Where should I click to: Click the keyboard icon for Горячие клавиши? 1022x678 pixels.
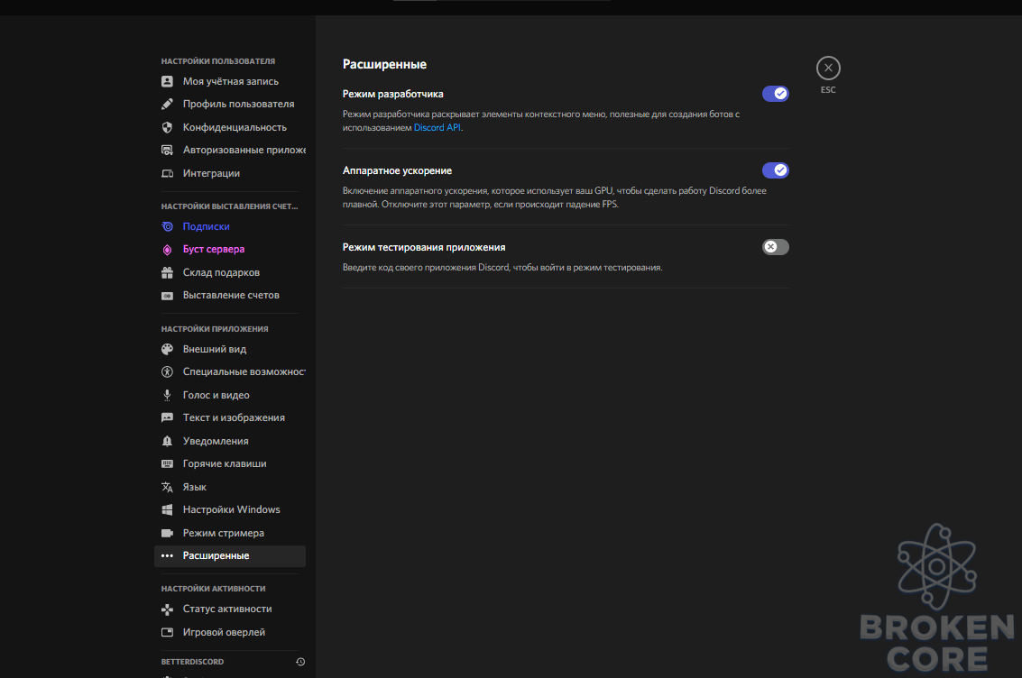coord(167,463)
